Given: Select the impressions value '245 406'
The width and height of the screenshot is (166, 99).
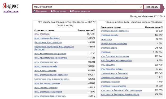Looking at the screenshot, I should tap(159, 48).
